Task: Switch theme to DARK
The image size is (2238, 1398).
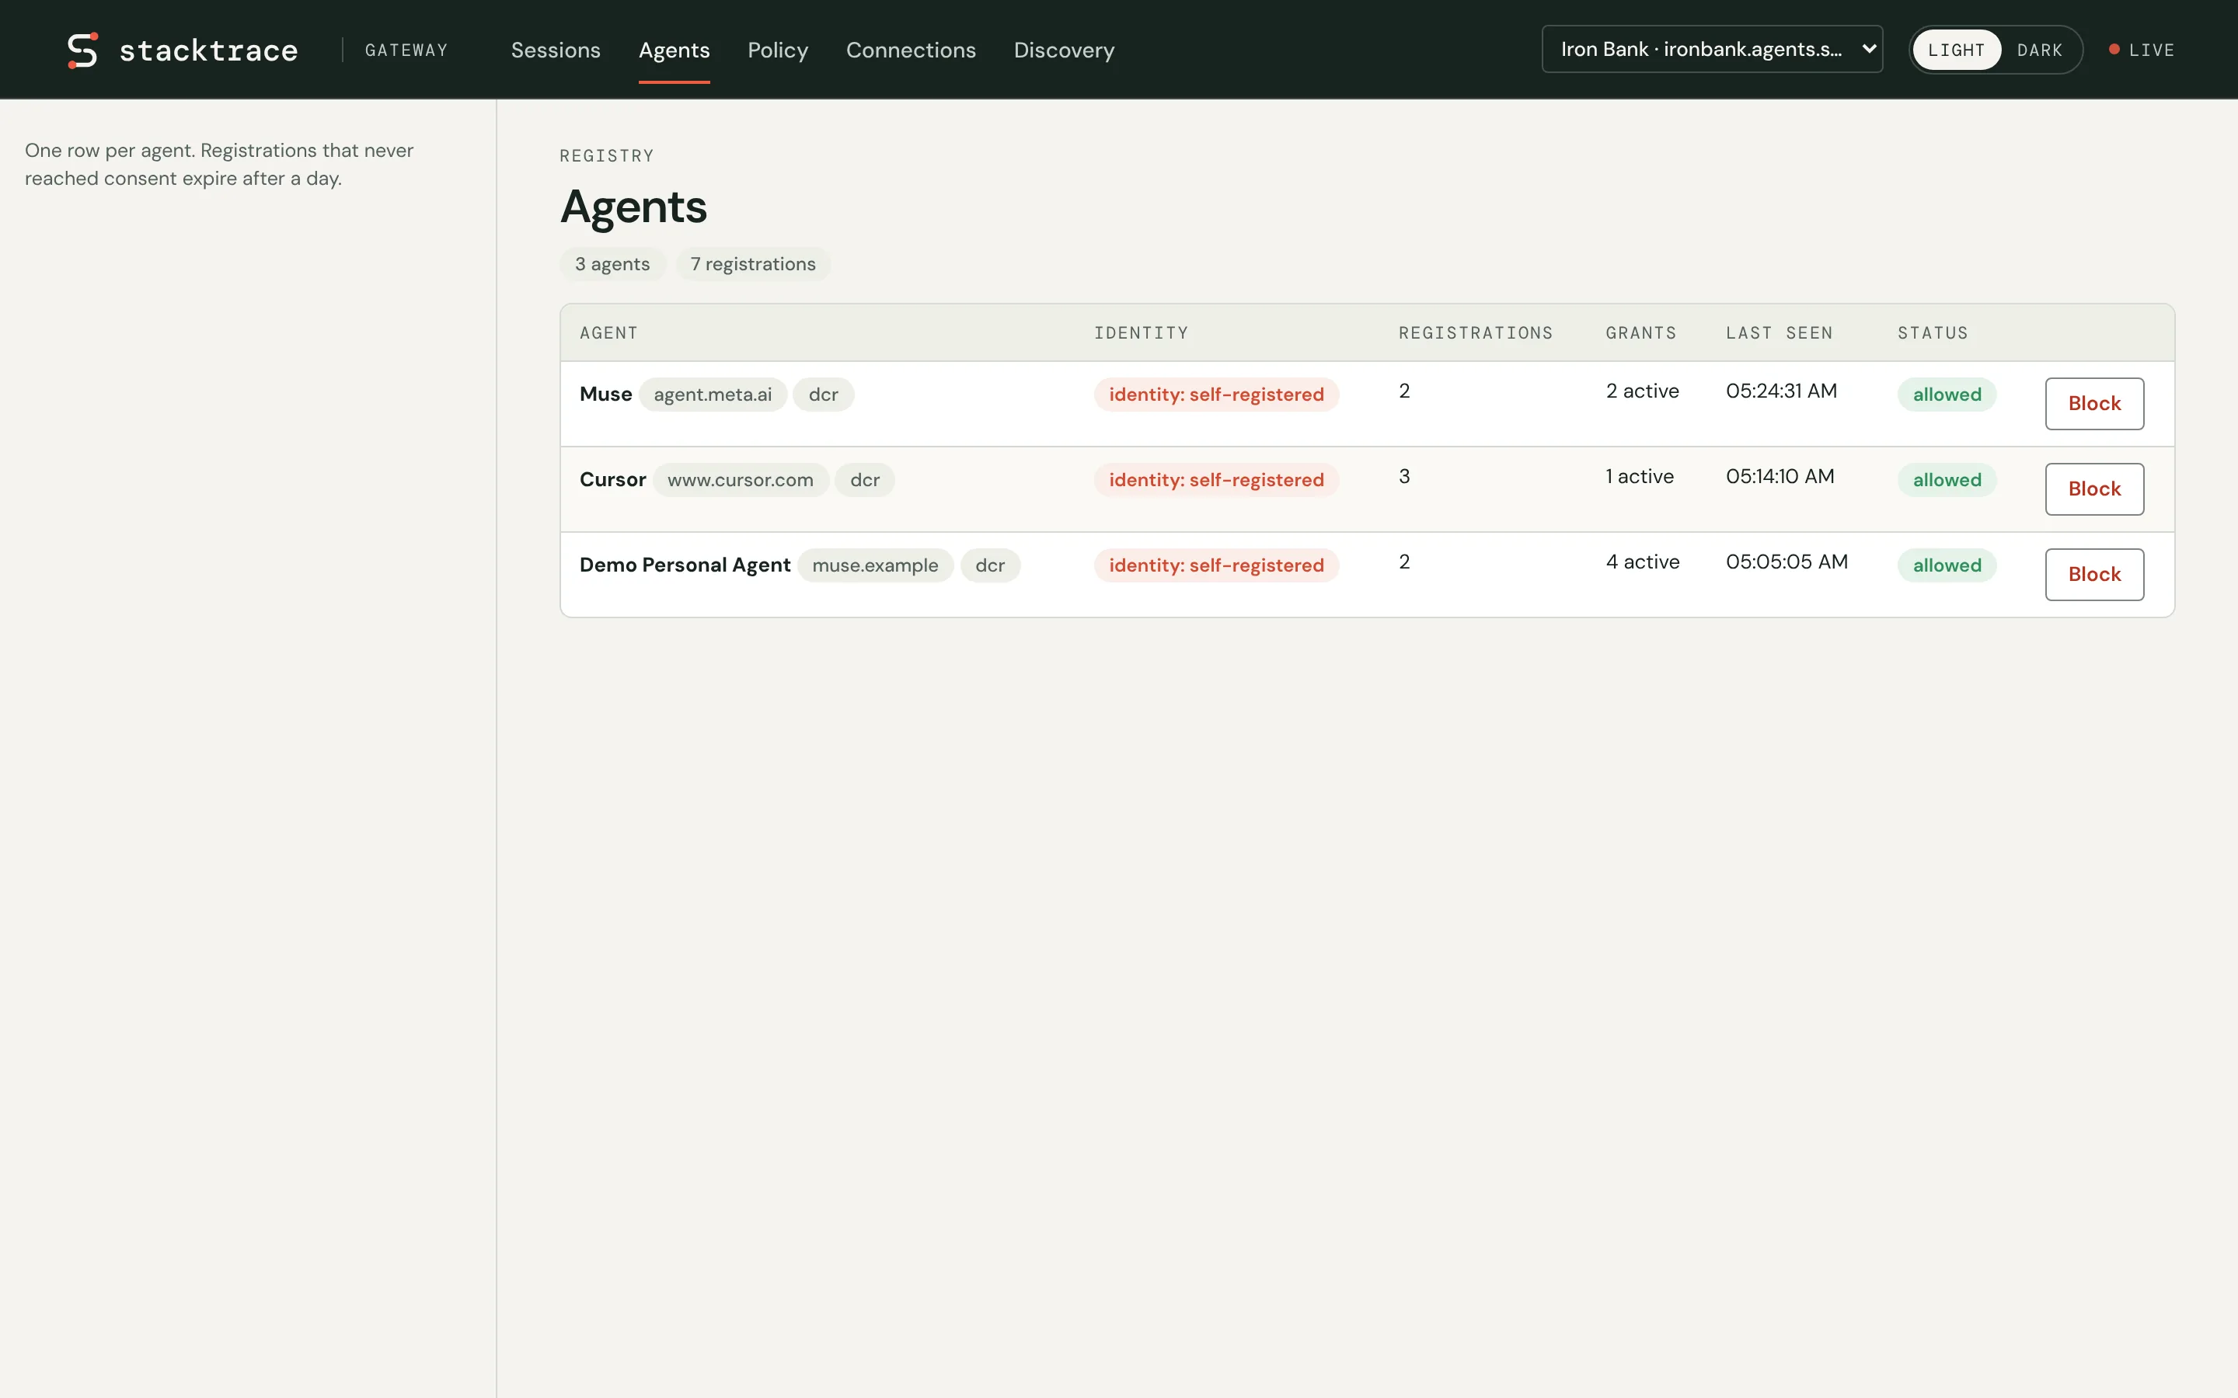Action: click(2039, 50)
